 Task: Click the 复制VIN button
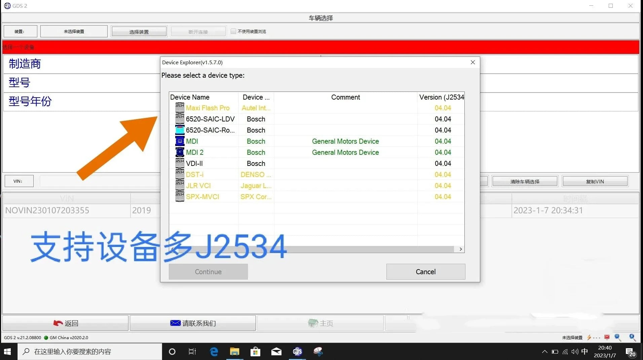[595, 181]
